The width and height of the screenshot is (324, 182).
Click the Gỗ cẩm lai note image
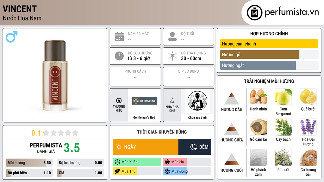click(x=258, y=127)
